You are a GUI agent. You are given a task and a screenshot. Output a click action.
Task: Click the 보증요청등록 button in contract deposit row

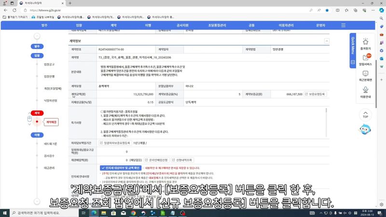315,94
